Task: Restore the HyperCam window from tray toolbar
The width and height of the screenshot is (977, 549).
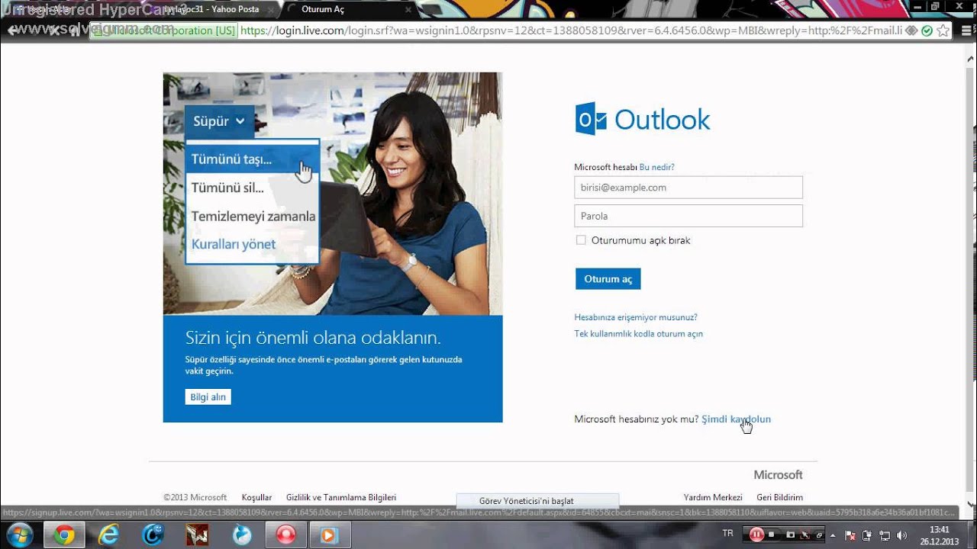Action: (x=819, y=535)
